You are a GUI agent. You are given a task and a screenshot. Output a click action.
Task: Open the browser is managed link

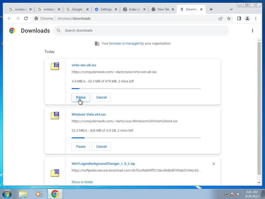[x=124, y=44]
